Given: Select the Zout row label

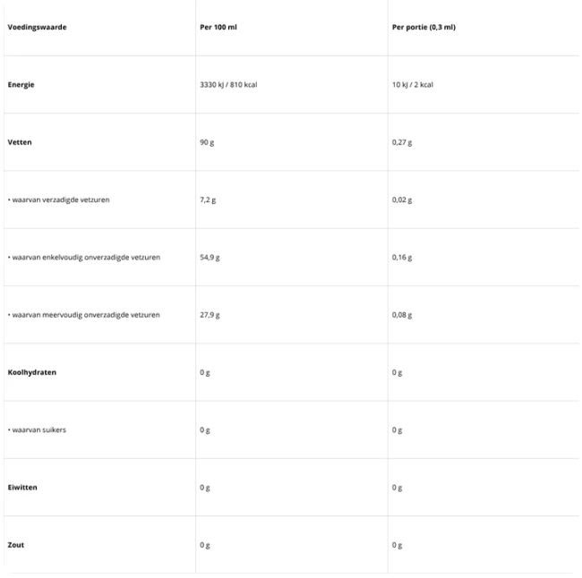Looking at the screenshot, I should click(x=17, y=545).
